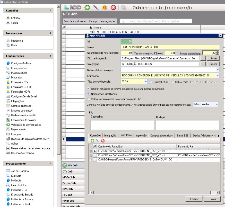
Task: Open Validação de configurações item
Action: pos(26,125)
